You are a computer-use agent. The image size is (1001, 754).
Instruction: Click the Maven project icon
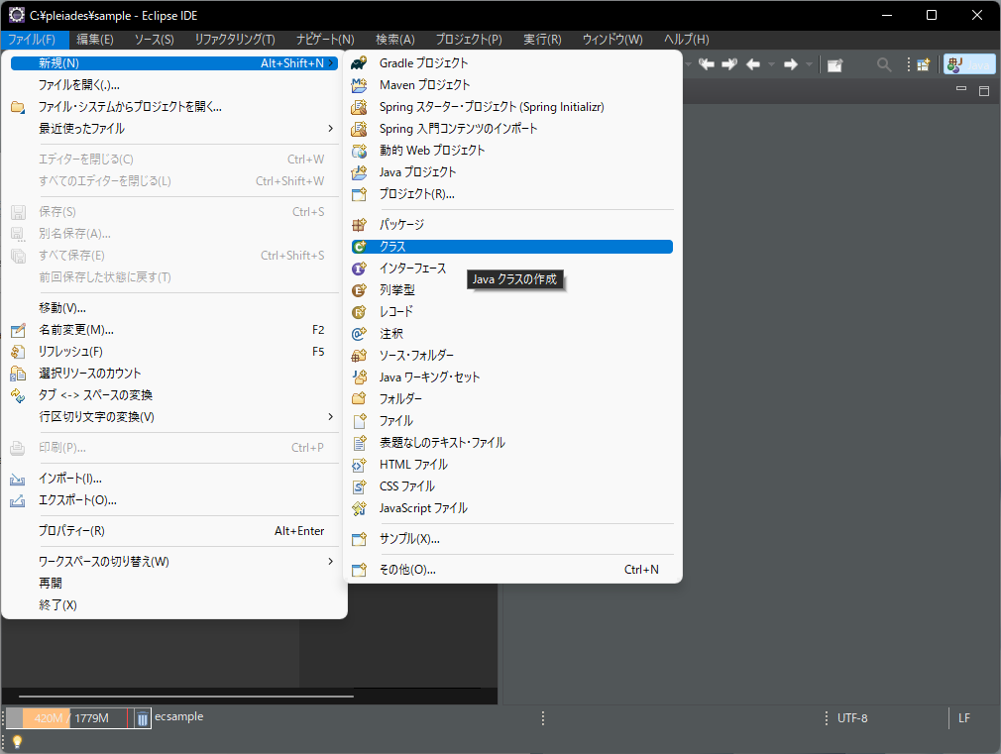(360, 85)
